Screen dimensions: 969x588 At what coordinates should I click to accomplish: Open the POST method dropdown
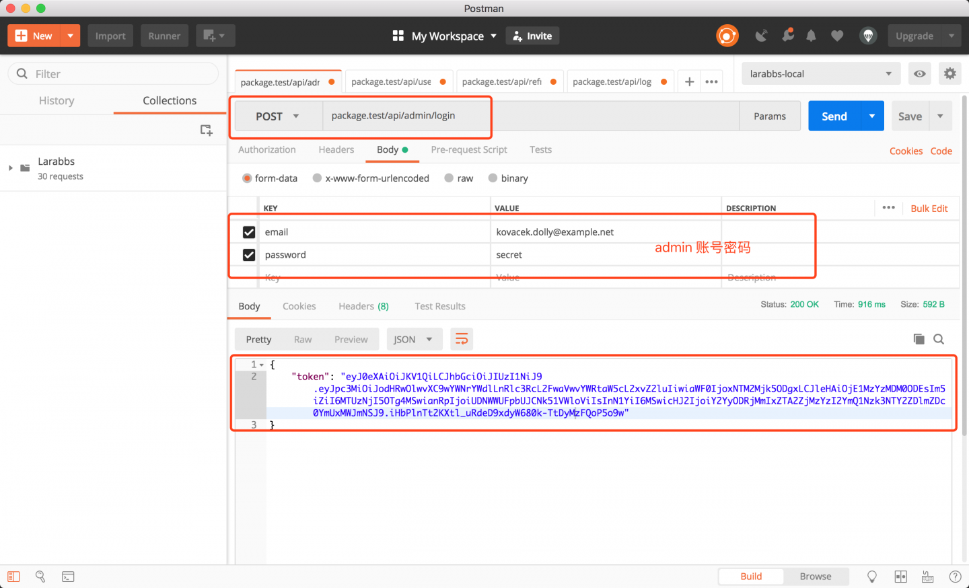[x=278, y=116]
